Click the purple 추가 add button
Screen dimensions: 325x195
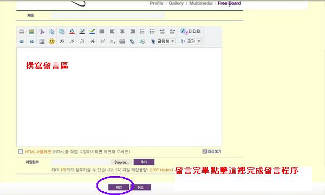click(144, 162)
